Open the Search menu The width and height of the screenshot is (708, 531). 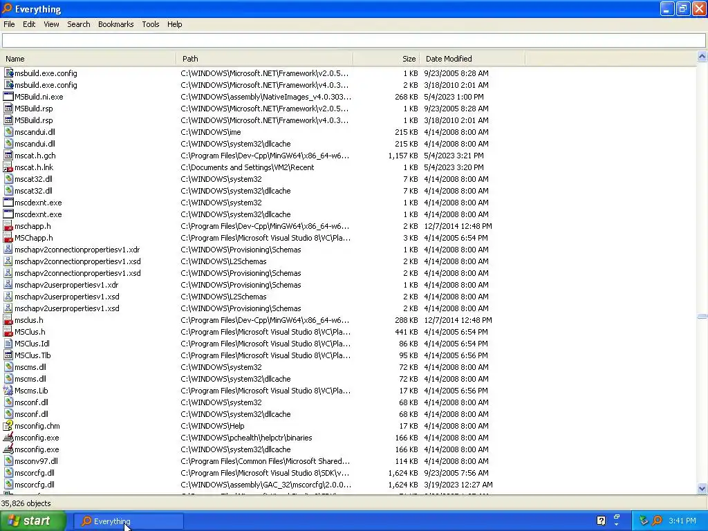click(79, 24)
